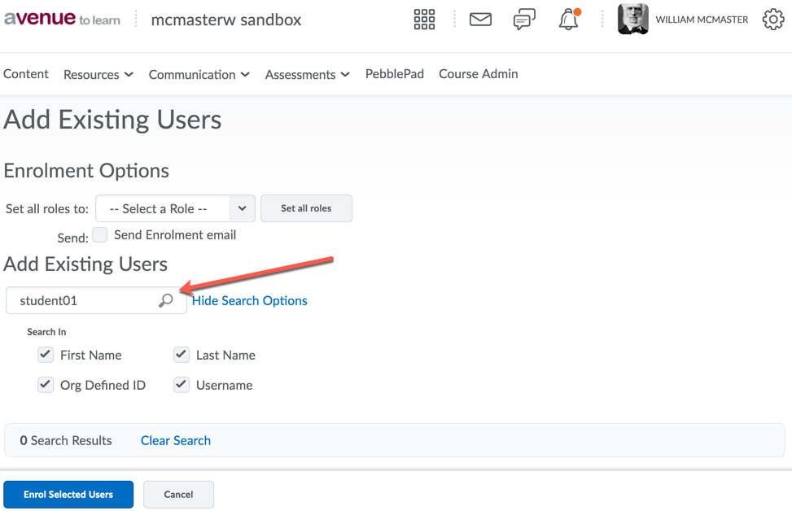Open the update alerts bell icon
792x511 pixels.
tap(568, 20)
